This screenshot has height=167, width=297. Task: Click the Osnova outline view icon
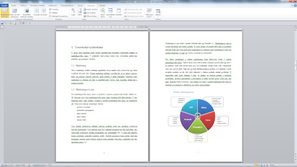coord(36,12)
